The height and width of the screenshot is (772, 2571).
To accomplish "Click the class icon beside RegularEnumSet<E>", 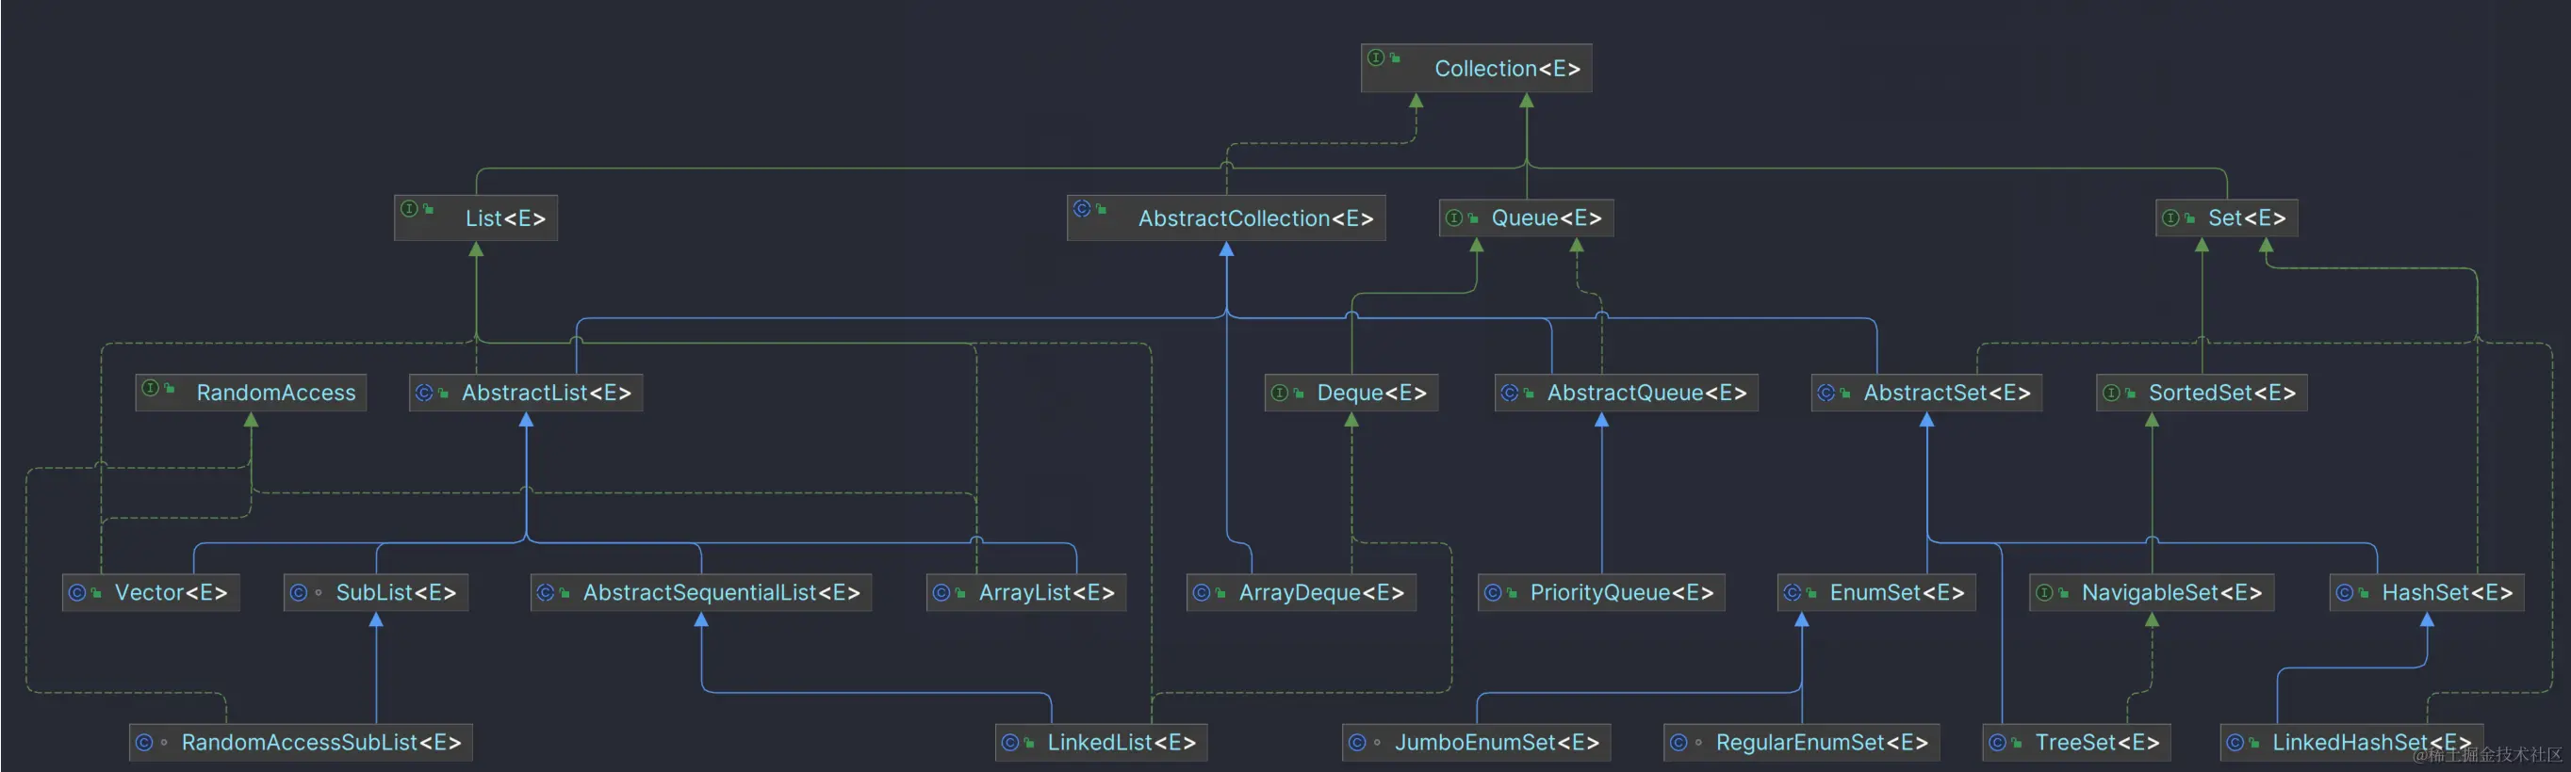I will (x=1679, y=742).
